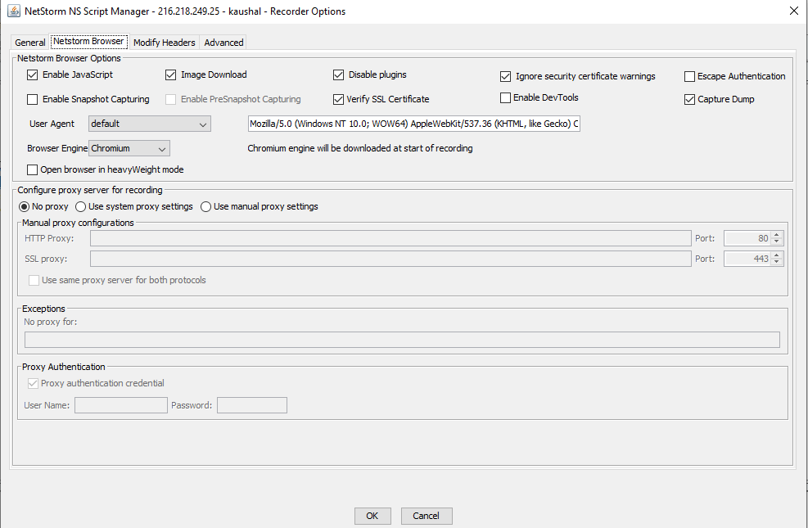808x528 pixels.
Task: Go to the Advanced tab
Action: (x=223, y=43)
